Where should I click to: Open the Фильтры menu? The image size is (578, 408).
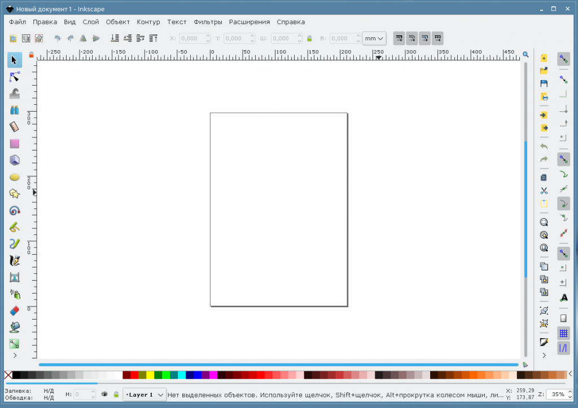coord(208,22)
